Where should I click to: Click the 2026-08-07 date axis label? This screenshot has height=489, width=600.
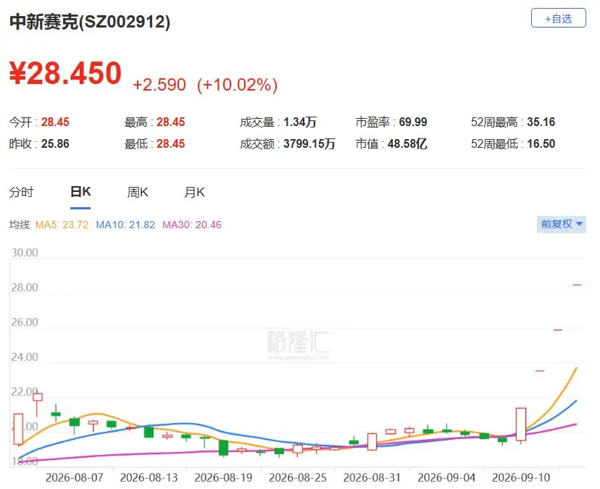[74, 477]
